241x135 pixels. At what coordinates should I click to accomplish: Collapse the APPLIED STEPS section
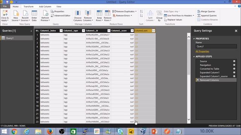pos(194,57)
